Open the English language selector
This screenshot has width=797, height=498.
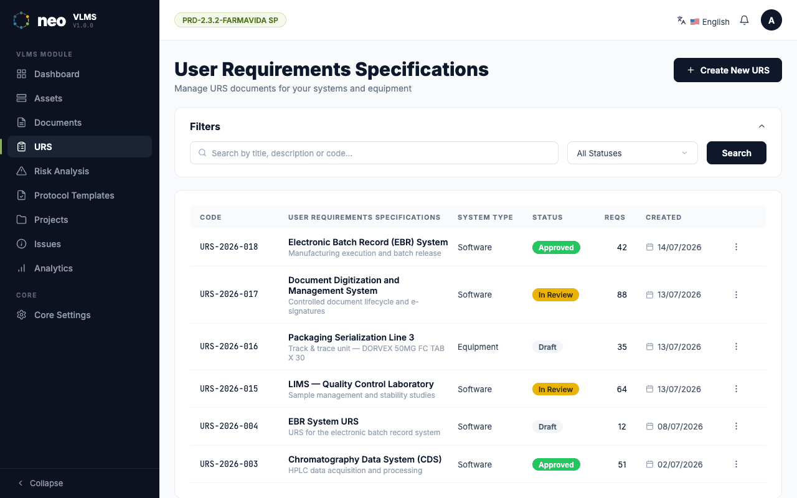tap(710, 22)
